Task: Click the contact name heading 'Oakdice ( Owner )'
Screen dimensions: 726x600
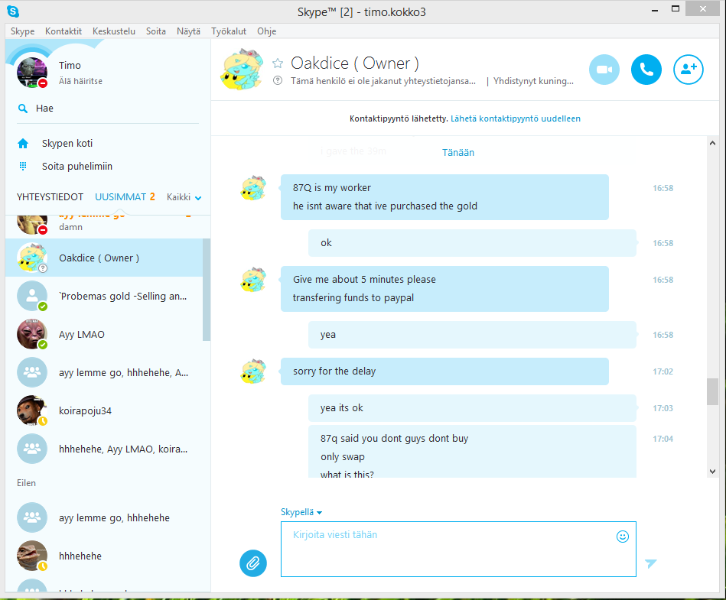Action: click(355, 63)
